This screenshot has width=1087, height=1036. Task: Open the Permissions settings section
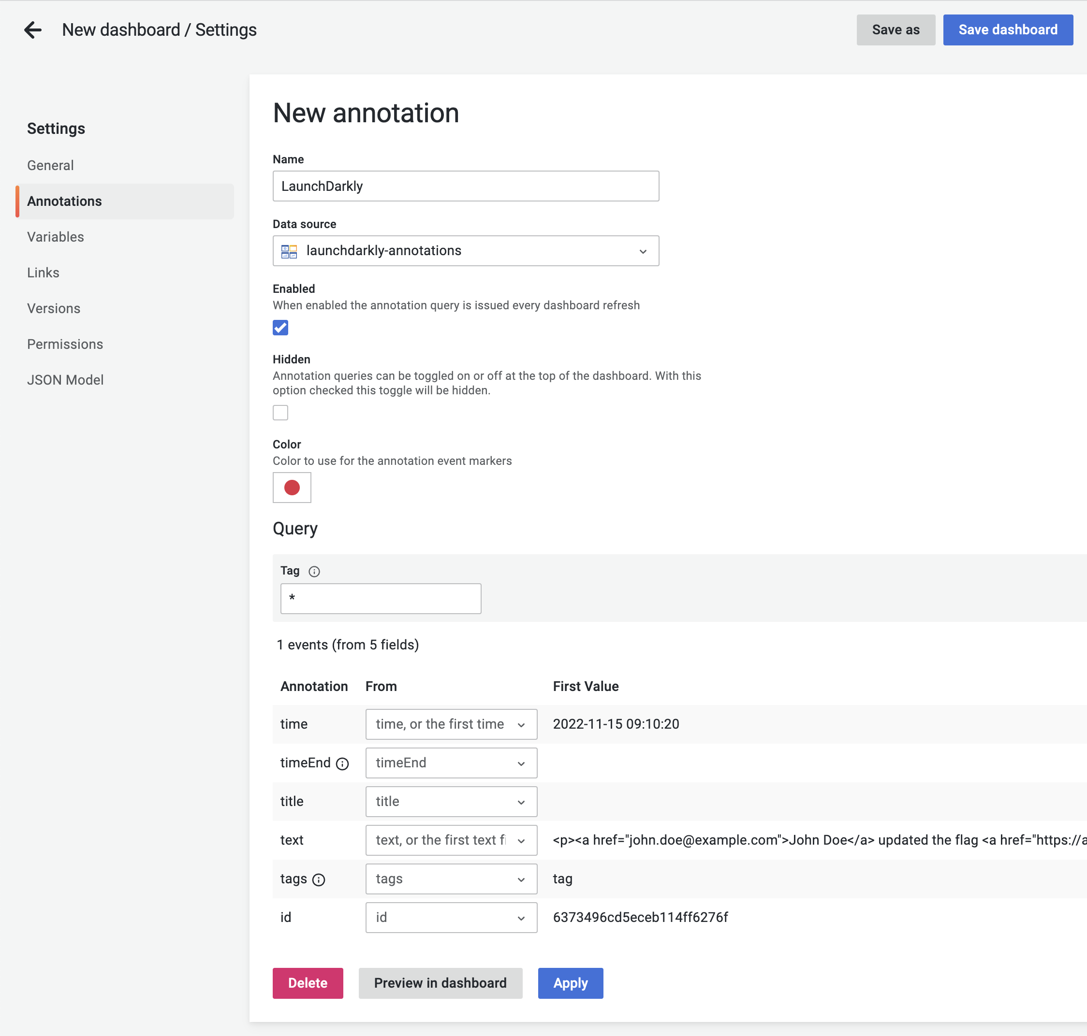pos(65,344)
